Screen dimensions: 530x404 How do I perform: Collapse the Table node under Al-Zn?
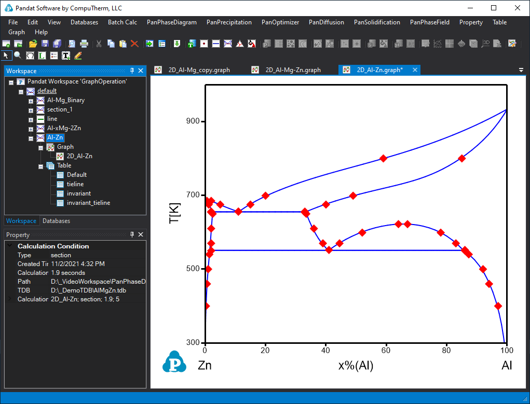point(40,166)
